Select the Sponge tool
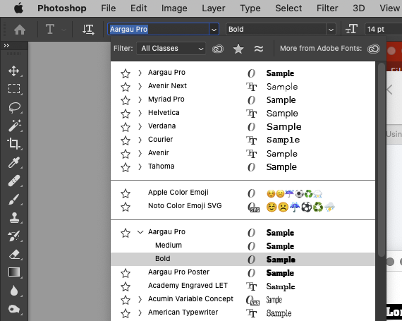This screenshot has height=321, width=402. pos(14,309)
